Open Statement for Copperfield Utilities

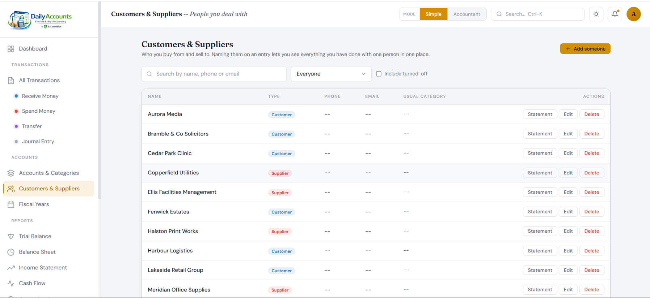pos(540,173)
